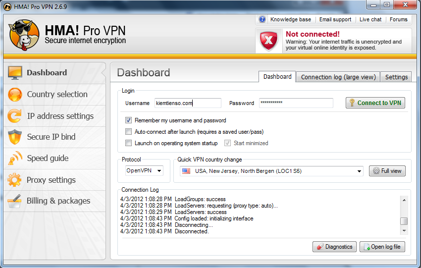Enable Launch on operating system startup
Viewport: 421px width, 268px height.
pyautogui.click(x=129, y=143)
